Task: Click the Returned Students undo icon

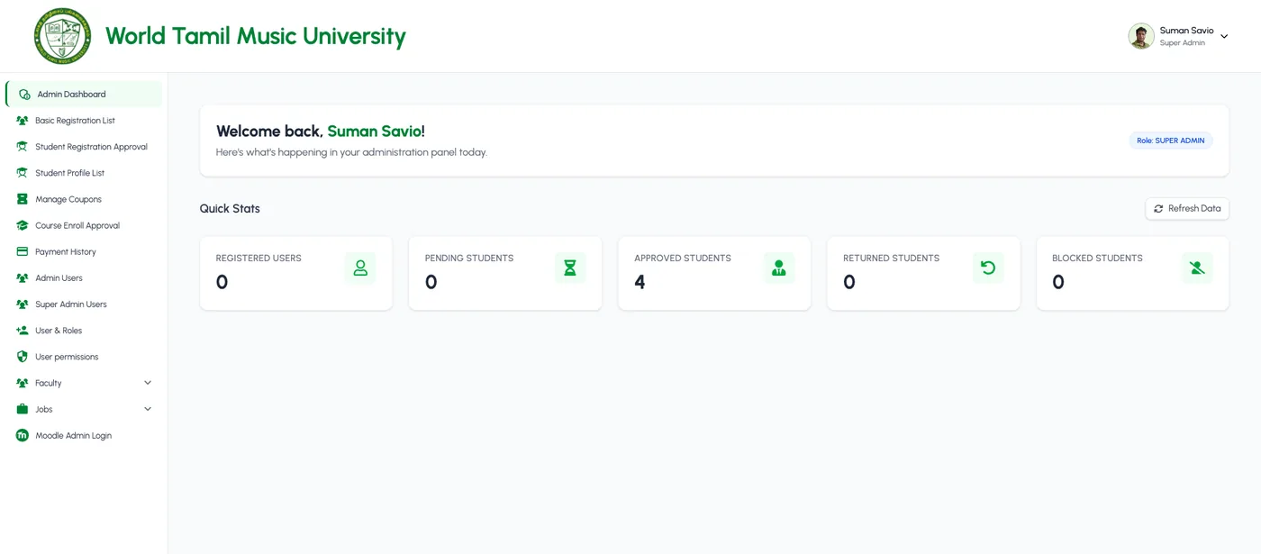Action: 988,268
